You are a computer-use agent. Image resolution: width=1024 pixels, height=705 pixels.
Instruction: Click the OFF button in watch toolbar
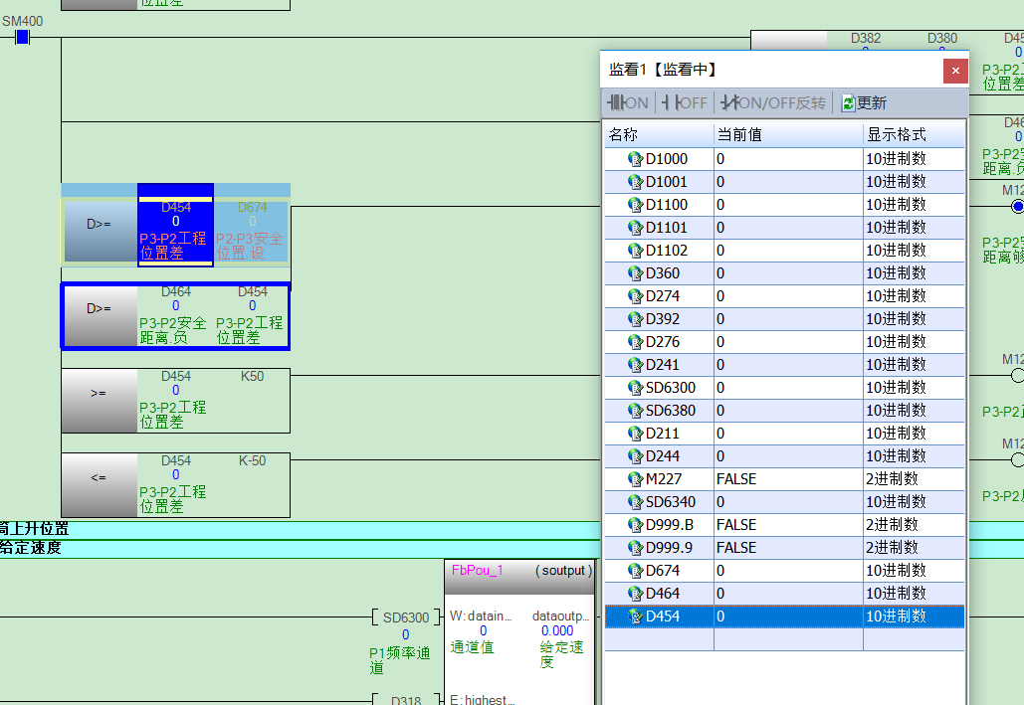685,102
